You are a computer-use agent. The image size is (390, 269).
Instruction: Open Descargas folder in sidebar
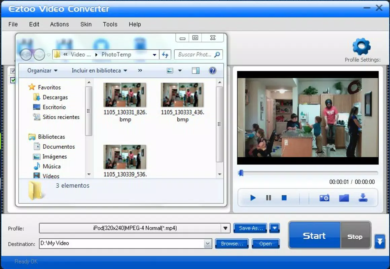[55, 97]
